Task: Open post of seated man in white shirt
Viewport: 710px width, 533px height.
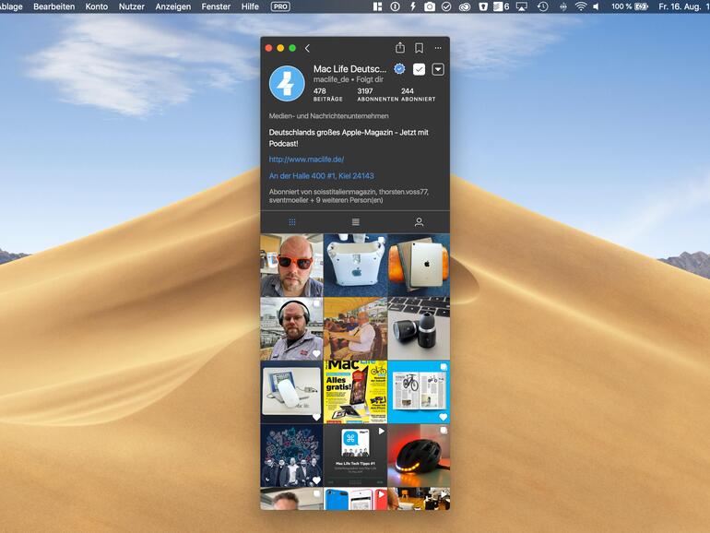Action: pyautogui.click(x=355, y=329)
